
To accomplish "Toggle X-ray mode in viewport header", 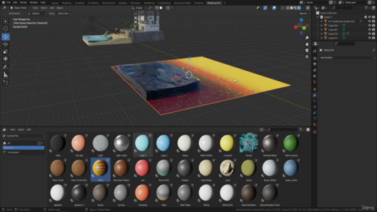I will pyautogui.click(x=283, y=8).
